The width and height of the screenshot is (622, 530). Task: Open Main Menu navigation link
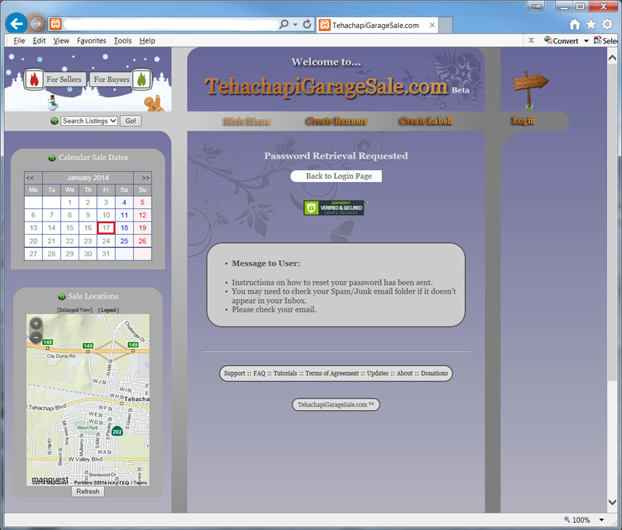(247, 121)
